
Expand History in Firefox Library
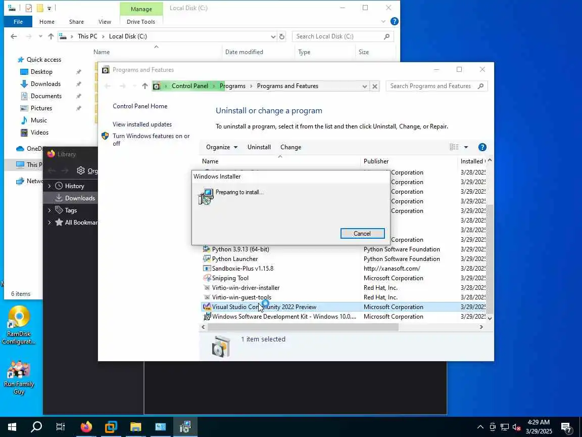pos(50,186)
